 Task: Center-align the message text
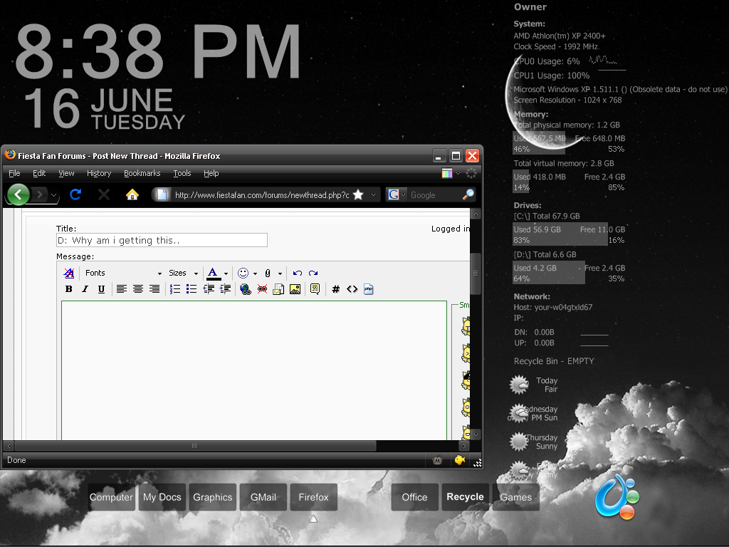click(138, 289)
